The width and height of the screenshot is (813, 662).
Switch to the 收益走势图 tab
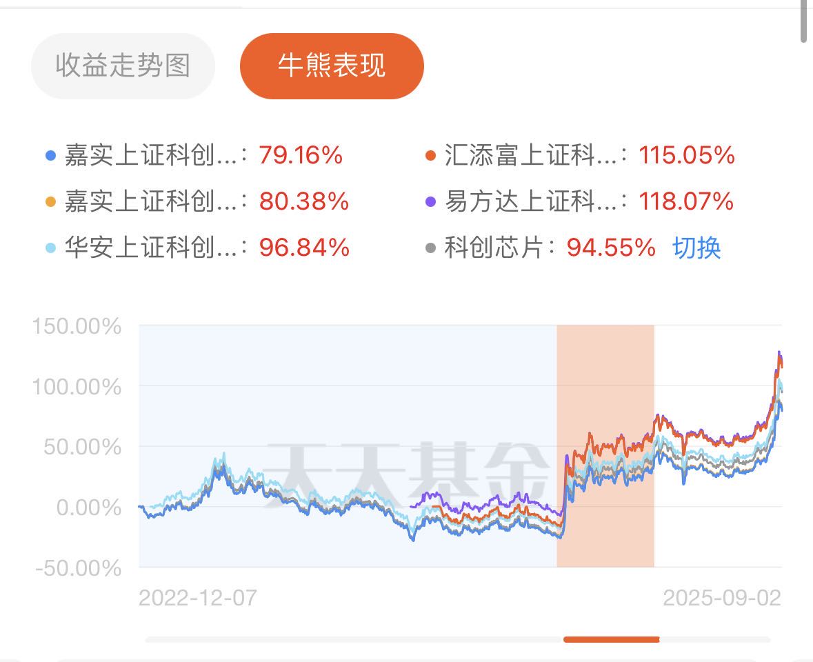pyautogui.click(x=123, y=66)
